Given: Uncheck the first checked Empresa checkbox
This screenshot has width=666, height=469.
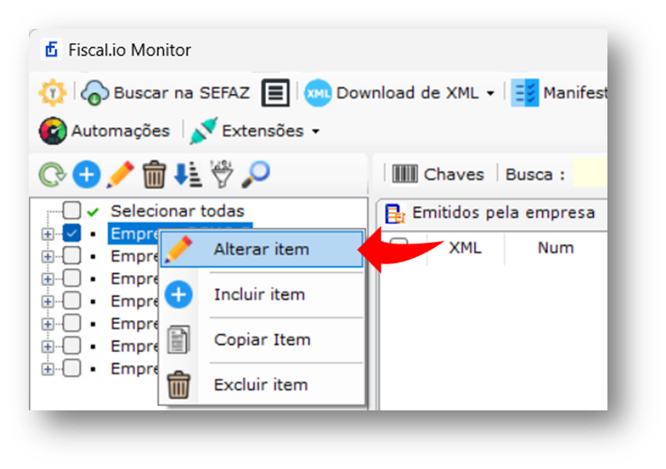Looking at the screenshot, I should [72, 233].
